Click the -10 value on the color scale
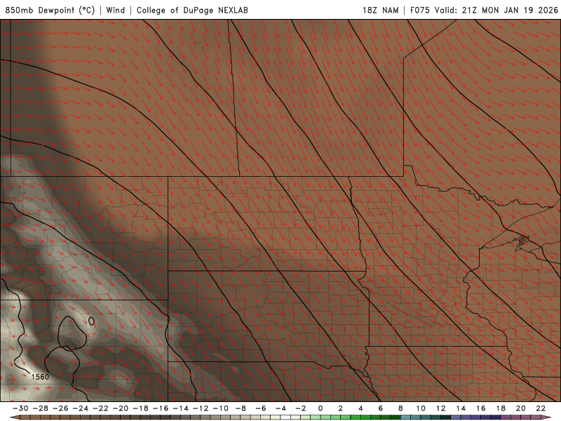This screenshot has height=421, width=561. [x=220, y=408]
